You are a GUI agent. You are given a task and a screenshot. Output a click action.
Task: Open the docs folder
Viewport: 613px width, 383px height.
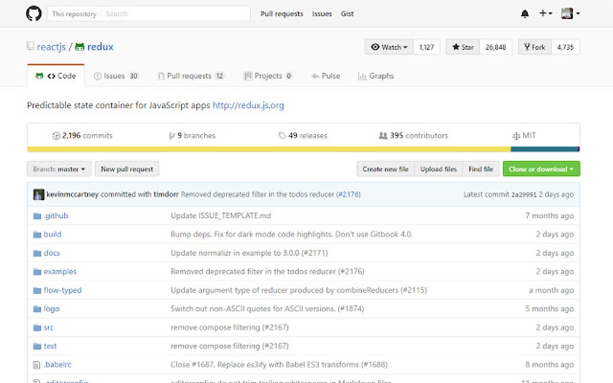click(x=52, y=253)
